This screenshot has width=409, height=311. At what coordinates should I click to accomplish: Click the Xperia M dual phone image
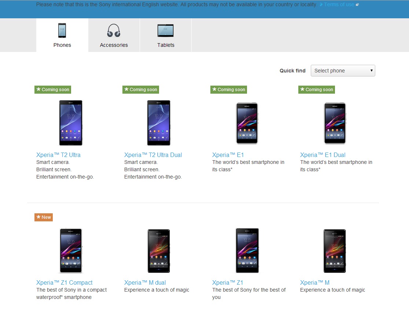pos(159,251)
